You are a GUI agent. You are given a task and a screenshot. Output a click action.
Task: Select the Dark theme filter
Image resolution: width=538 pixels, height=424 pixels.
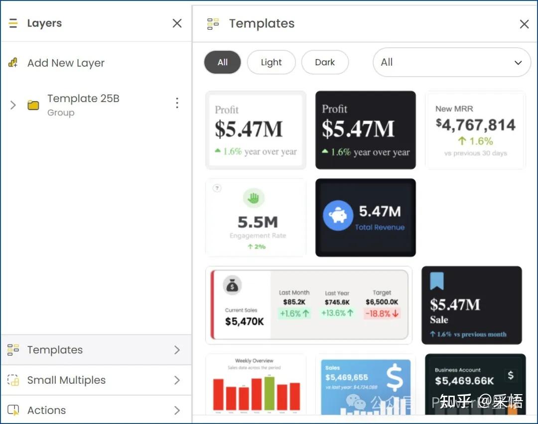[x=325, y=62]
